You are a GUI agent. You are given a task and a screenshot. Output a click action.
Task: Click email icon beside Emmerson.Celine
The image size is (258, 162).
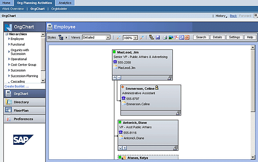coord(123,104)
